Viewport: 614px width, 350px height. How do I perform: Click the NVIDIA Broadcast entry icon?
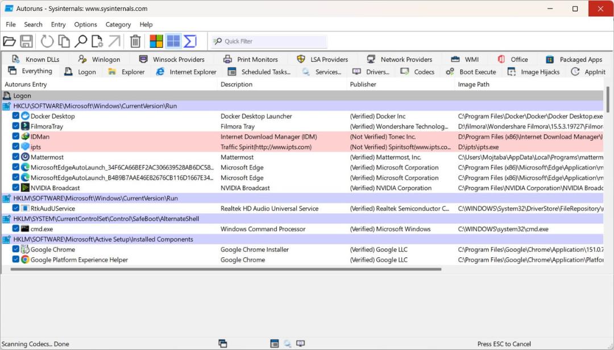click(x=25, y=188)
